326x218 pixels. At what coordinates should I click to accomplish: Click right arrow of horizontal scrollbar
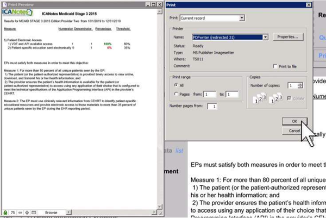(154, 212)
